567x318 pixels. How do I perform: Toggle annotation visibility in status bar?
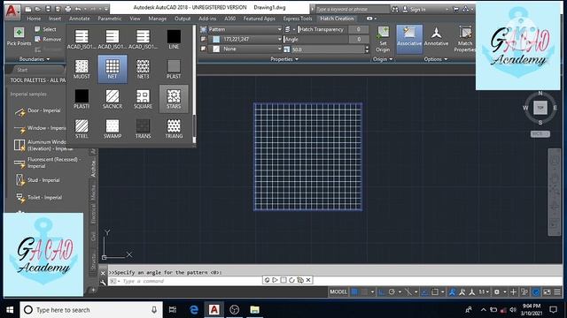coord(452,291)
